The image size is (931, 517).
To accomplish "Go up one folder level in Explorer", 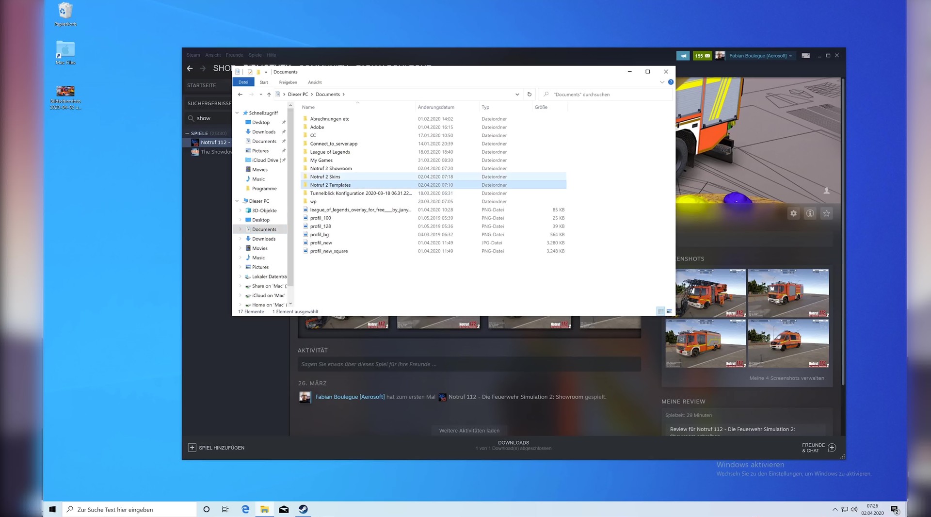I will [x=269, y=95].
